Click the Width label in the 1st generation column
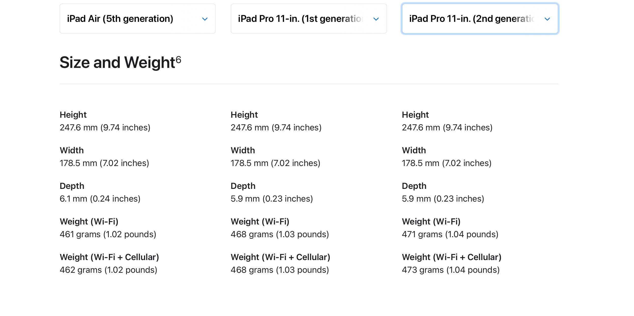The width and height of the screenshot is (634, 316). (243, 151)
